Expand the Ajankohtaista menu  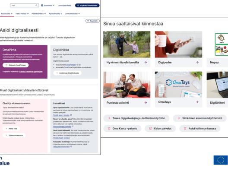(55, 14)
